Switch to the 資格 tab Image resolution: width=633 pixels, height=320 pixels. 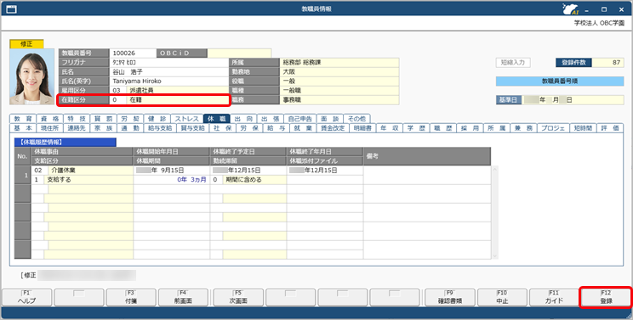pyautogui.click(x=49, y=119)
